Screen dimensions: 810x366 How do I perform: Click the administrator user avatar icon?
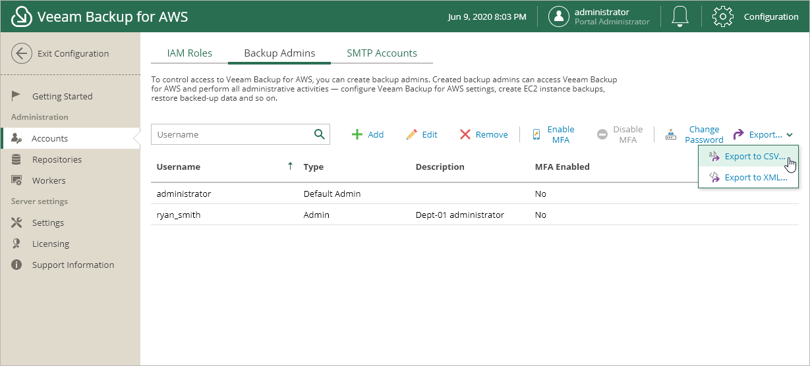tap(559, 16)
